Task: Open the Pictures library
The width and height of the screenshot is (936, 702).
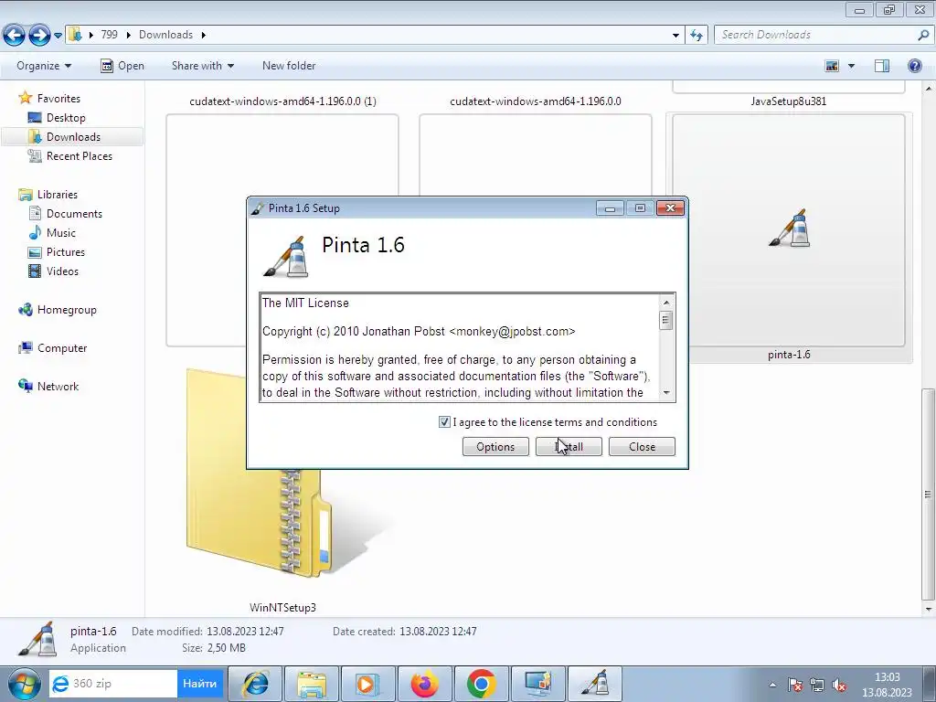Action: click(66, 252)
